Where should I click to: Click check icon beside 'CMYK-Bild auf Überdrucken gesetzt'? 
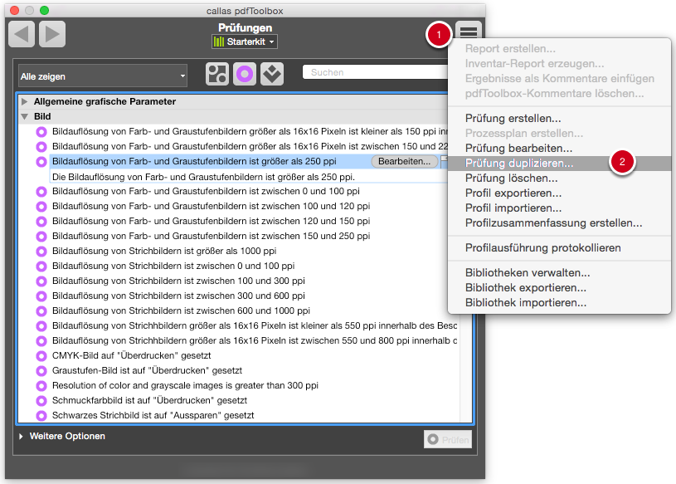41,356
